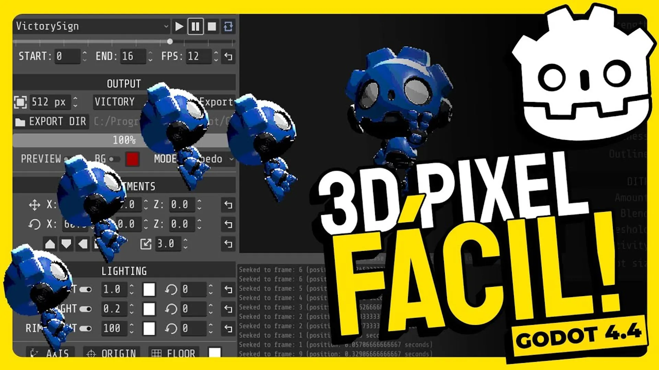659x370 pixels.
Task: Toggle the light switch beside 1.0
Action: tap(86, 289)
